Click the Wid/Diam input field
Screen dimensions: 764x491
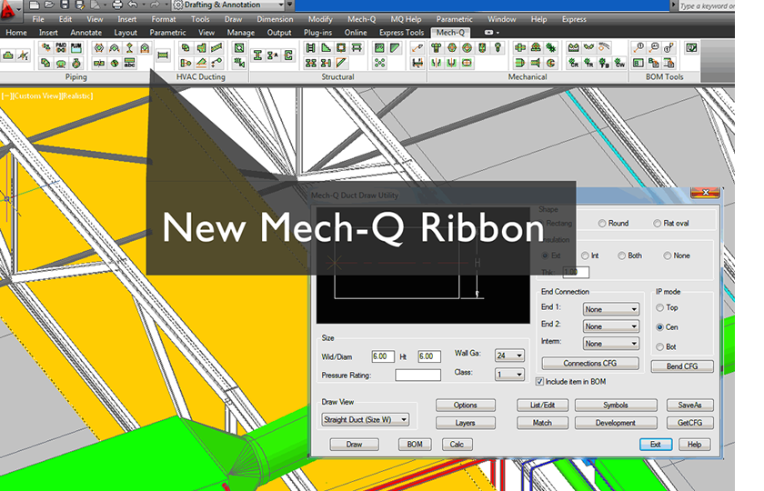(x=383, y=356)
